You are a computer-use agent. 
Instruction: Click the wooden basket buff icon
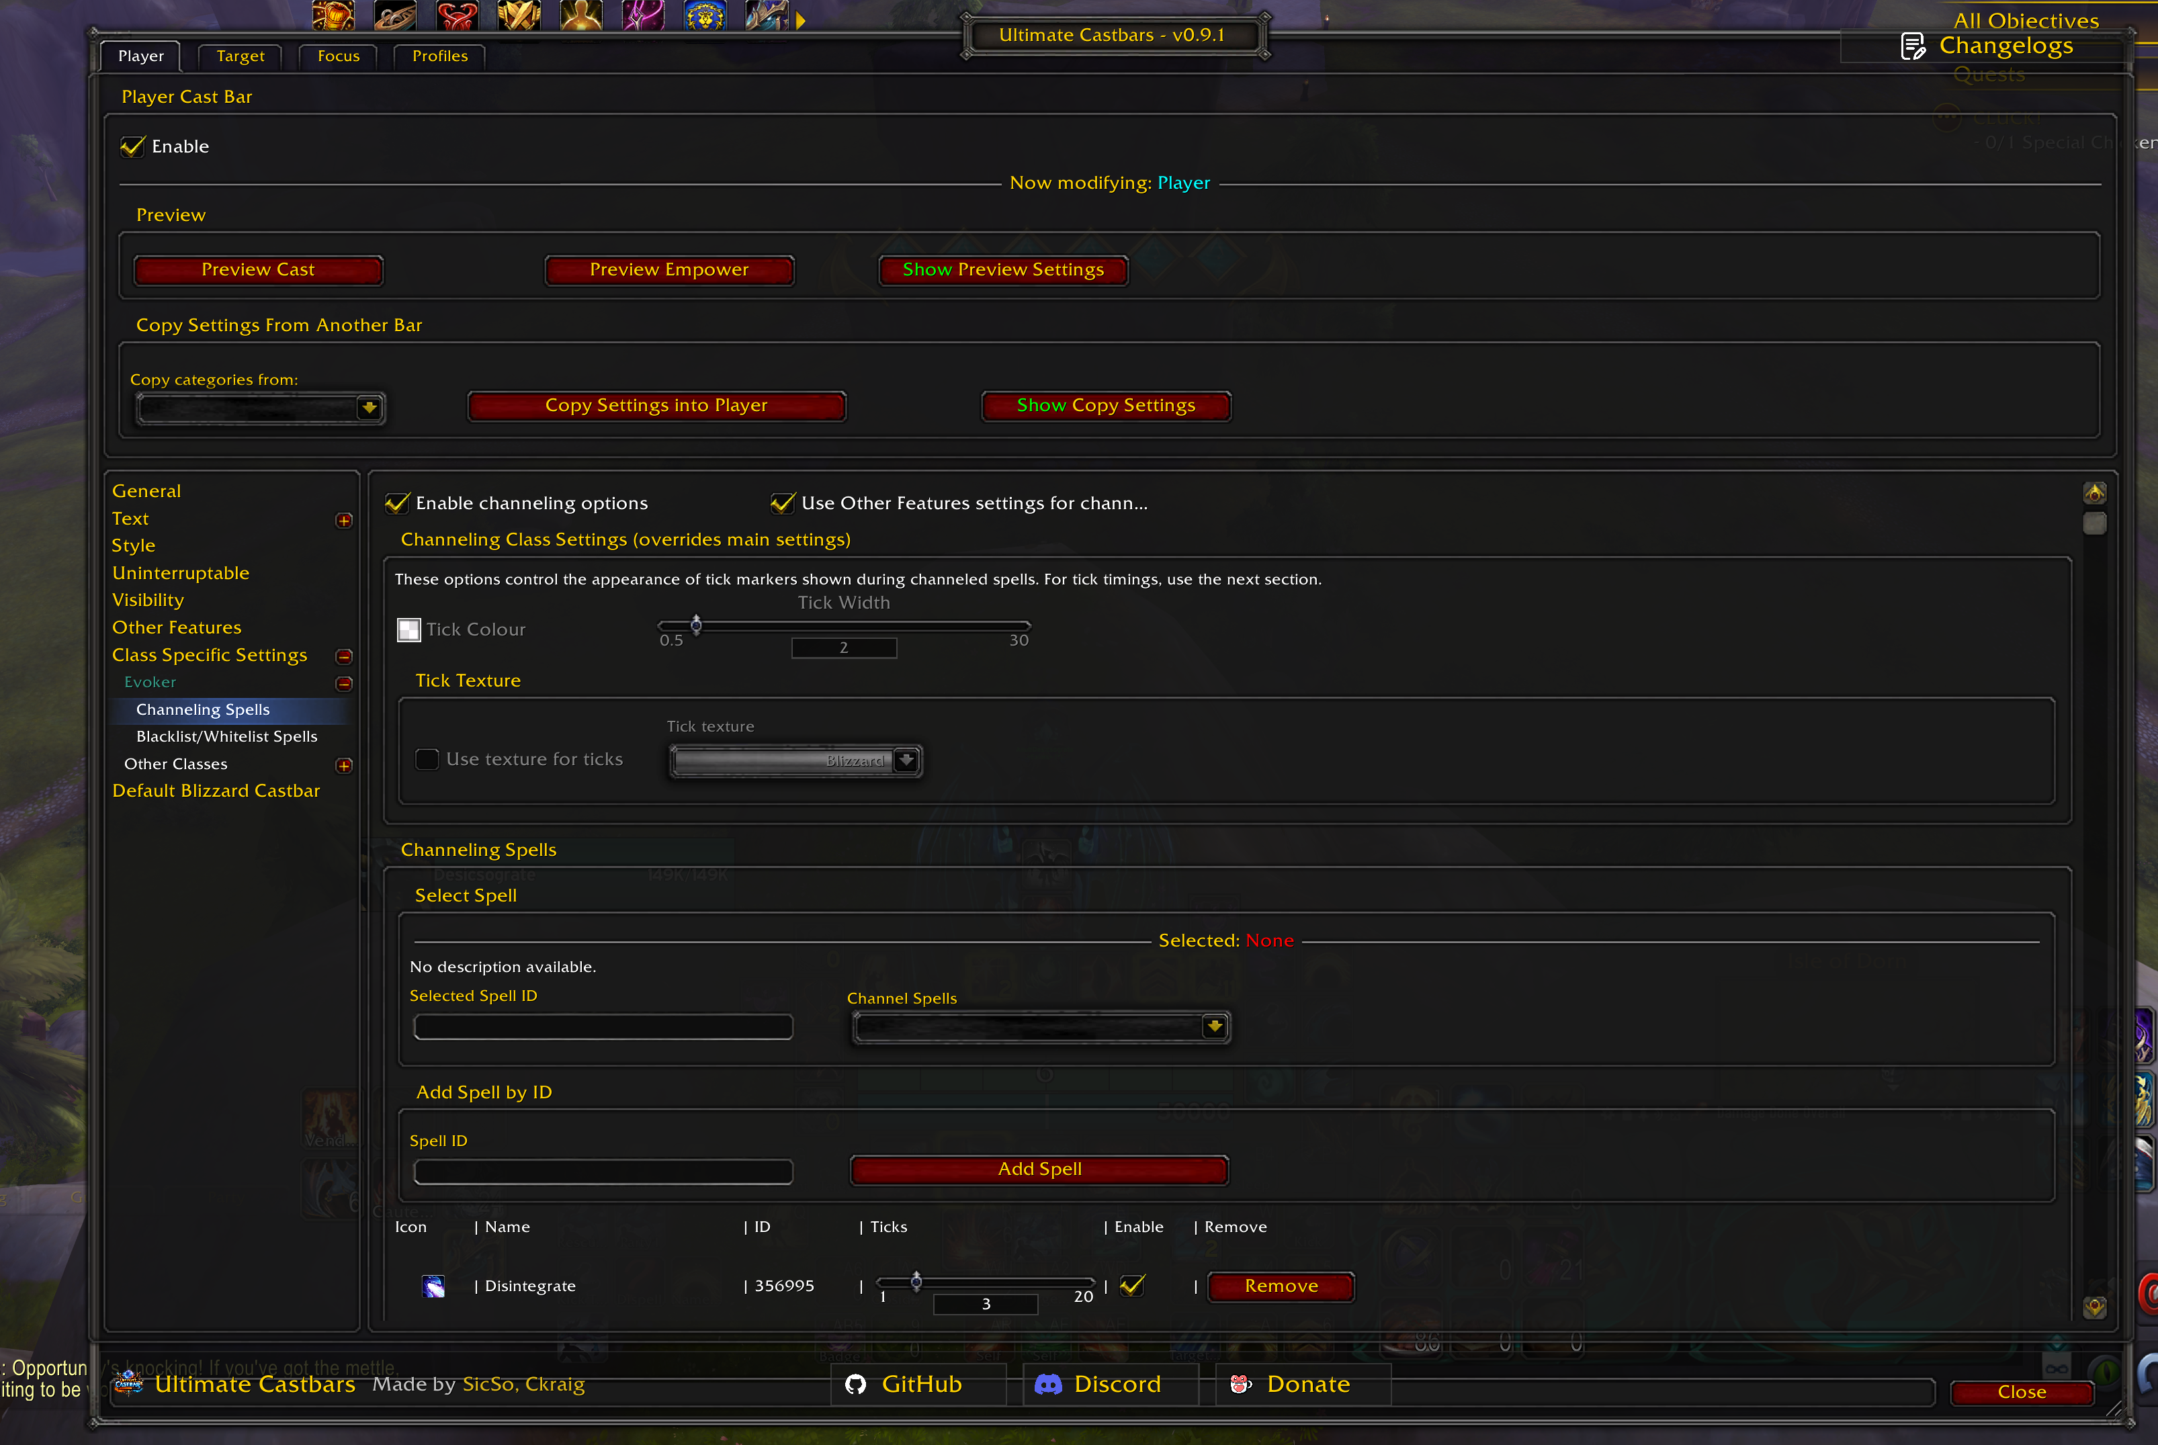pos(394,15)
